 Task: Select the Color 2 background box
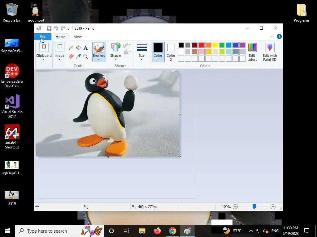click(171, 52)
